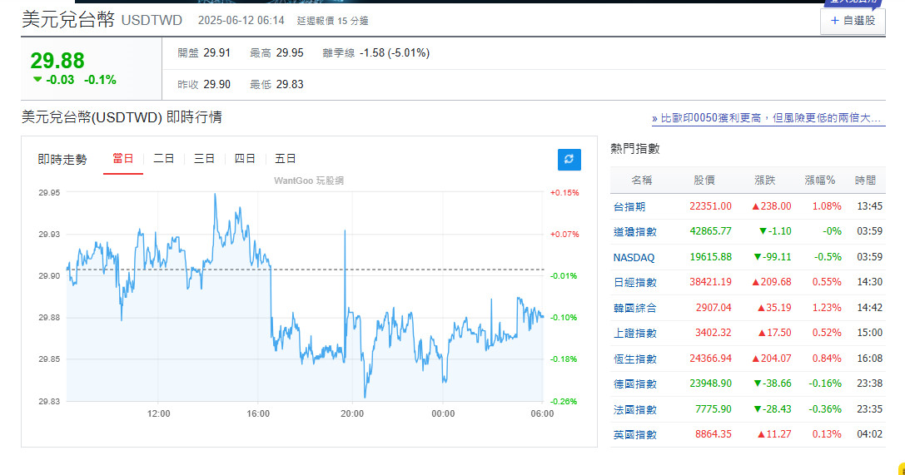Open the 台指期 index link
The image size is (905, 475).
tap(629, 206)
